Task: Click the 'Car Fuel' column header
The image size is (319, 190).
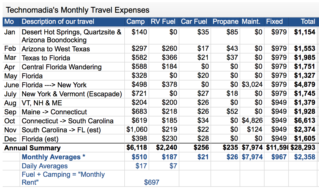Action: pyautogui.click(x=194, y=22)
